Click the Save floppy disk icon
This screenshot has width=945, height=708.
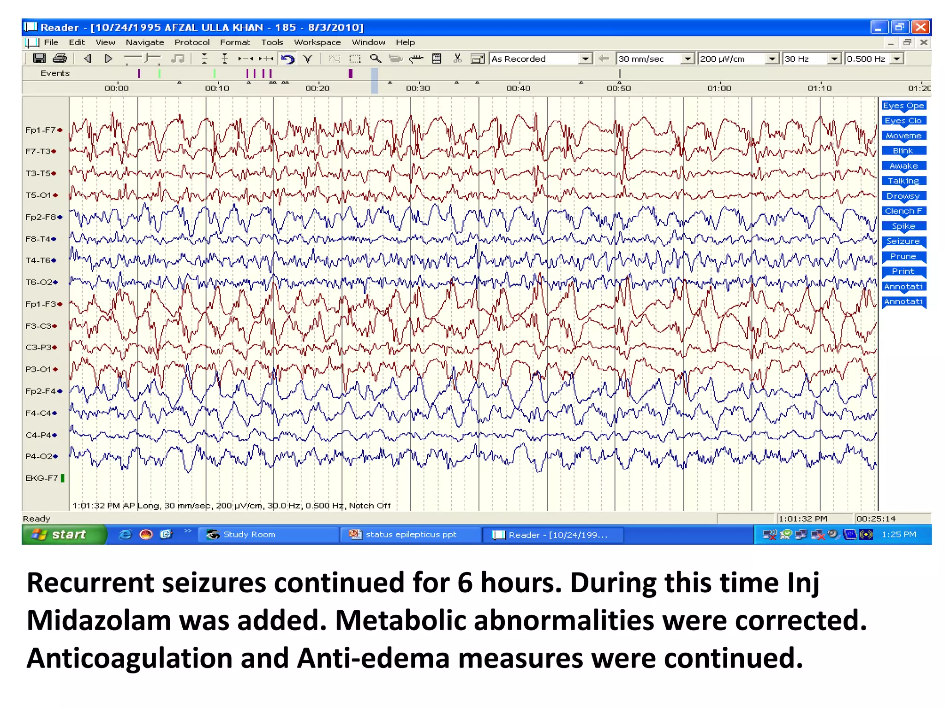[x=39, y=59]
